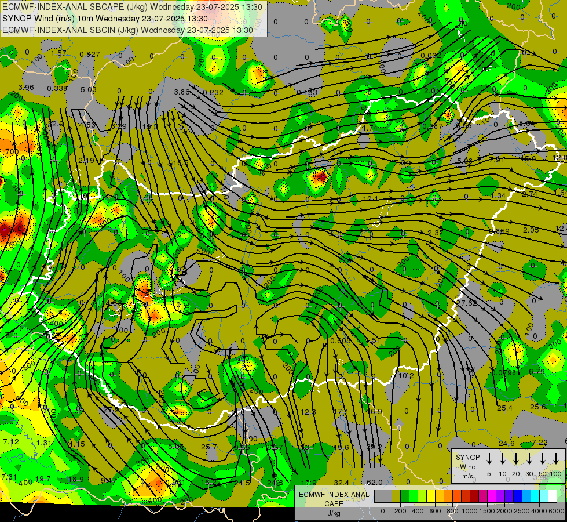
Task: Click the 0.338 value on the map
Action: (x=57, y=88)
